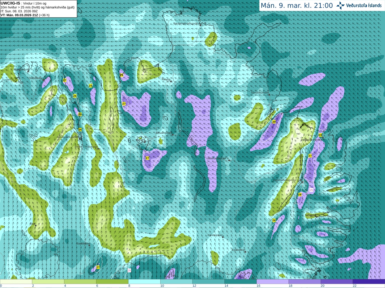This screenshot has height=288, width=385.
Task: Pick the 16–18 m/s light purple legend color
Action: point(273,282)
